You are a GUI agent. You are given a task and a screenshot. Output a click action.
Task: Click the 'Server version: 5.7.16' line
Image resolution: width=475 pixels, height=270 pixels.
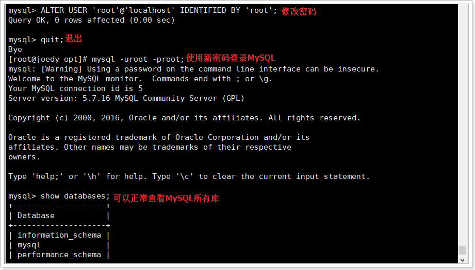pyautogui.click(x=126, y=98)
